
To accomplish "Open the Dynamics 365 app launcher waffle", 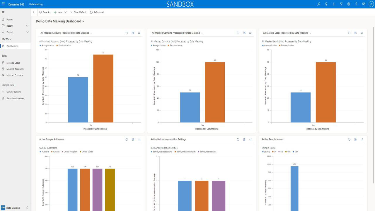I will (x=3, y=4).
